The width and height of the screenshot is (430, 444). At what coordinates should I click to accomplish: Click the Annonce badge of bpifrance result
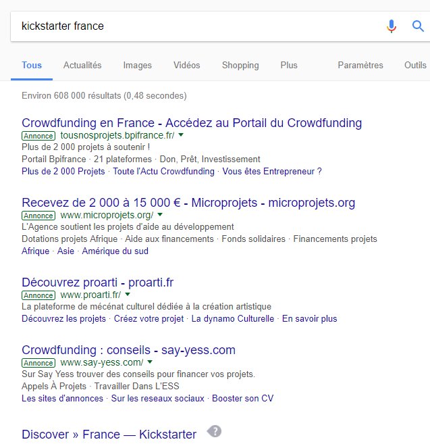click(38, 136)
